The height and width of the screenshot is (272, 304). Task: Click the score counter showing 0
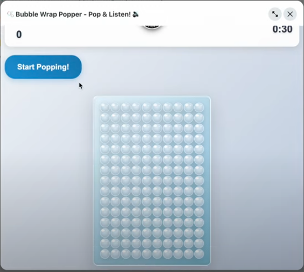(x=19, y=35)
